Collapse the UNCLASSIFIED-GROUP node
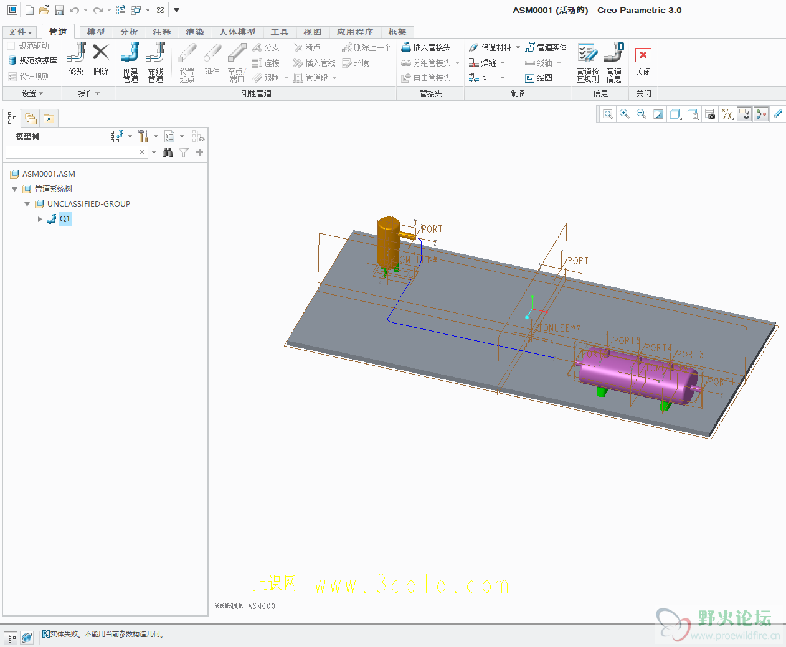Image resolution: width=786 pixels, height=647 pixels. (27, 204)
